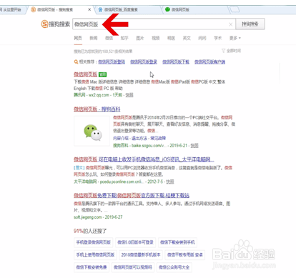The height and width of the screenshot is (278, 296).
Task: Click the wx2.qq.com source text
Action: coord(99,95)
